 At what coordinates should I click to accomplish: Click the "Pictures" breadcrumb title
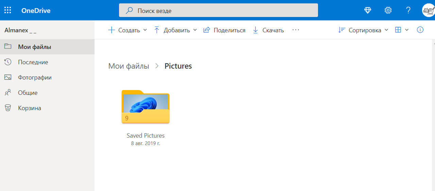[178, 66]
